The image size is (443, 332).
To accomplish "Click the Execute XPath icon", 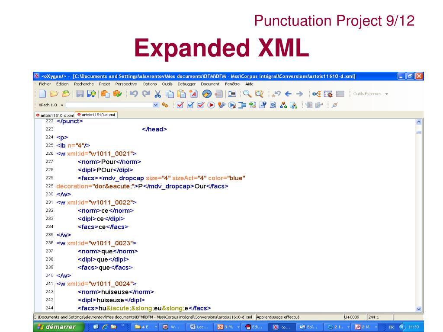I will [x=165, y=105].
